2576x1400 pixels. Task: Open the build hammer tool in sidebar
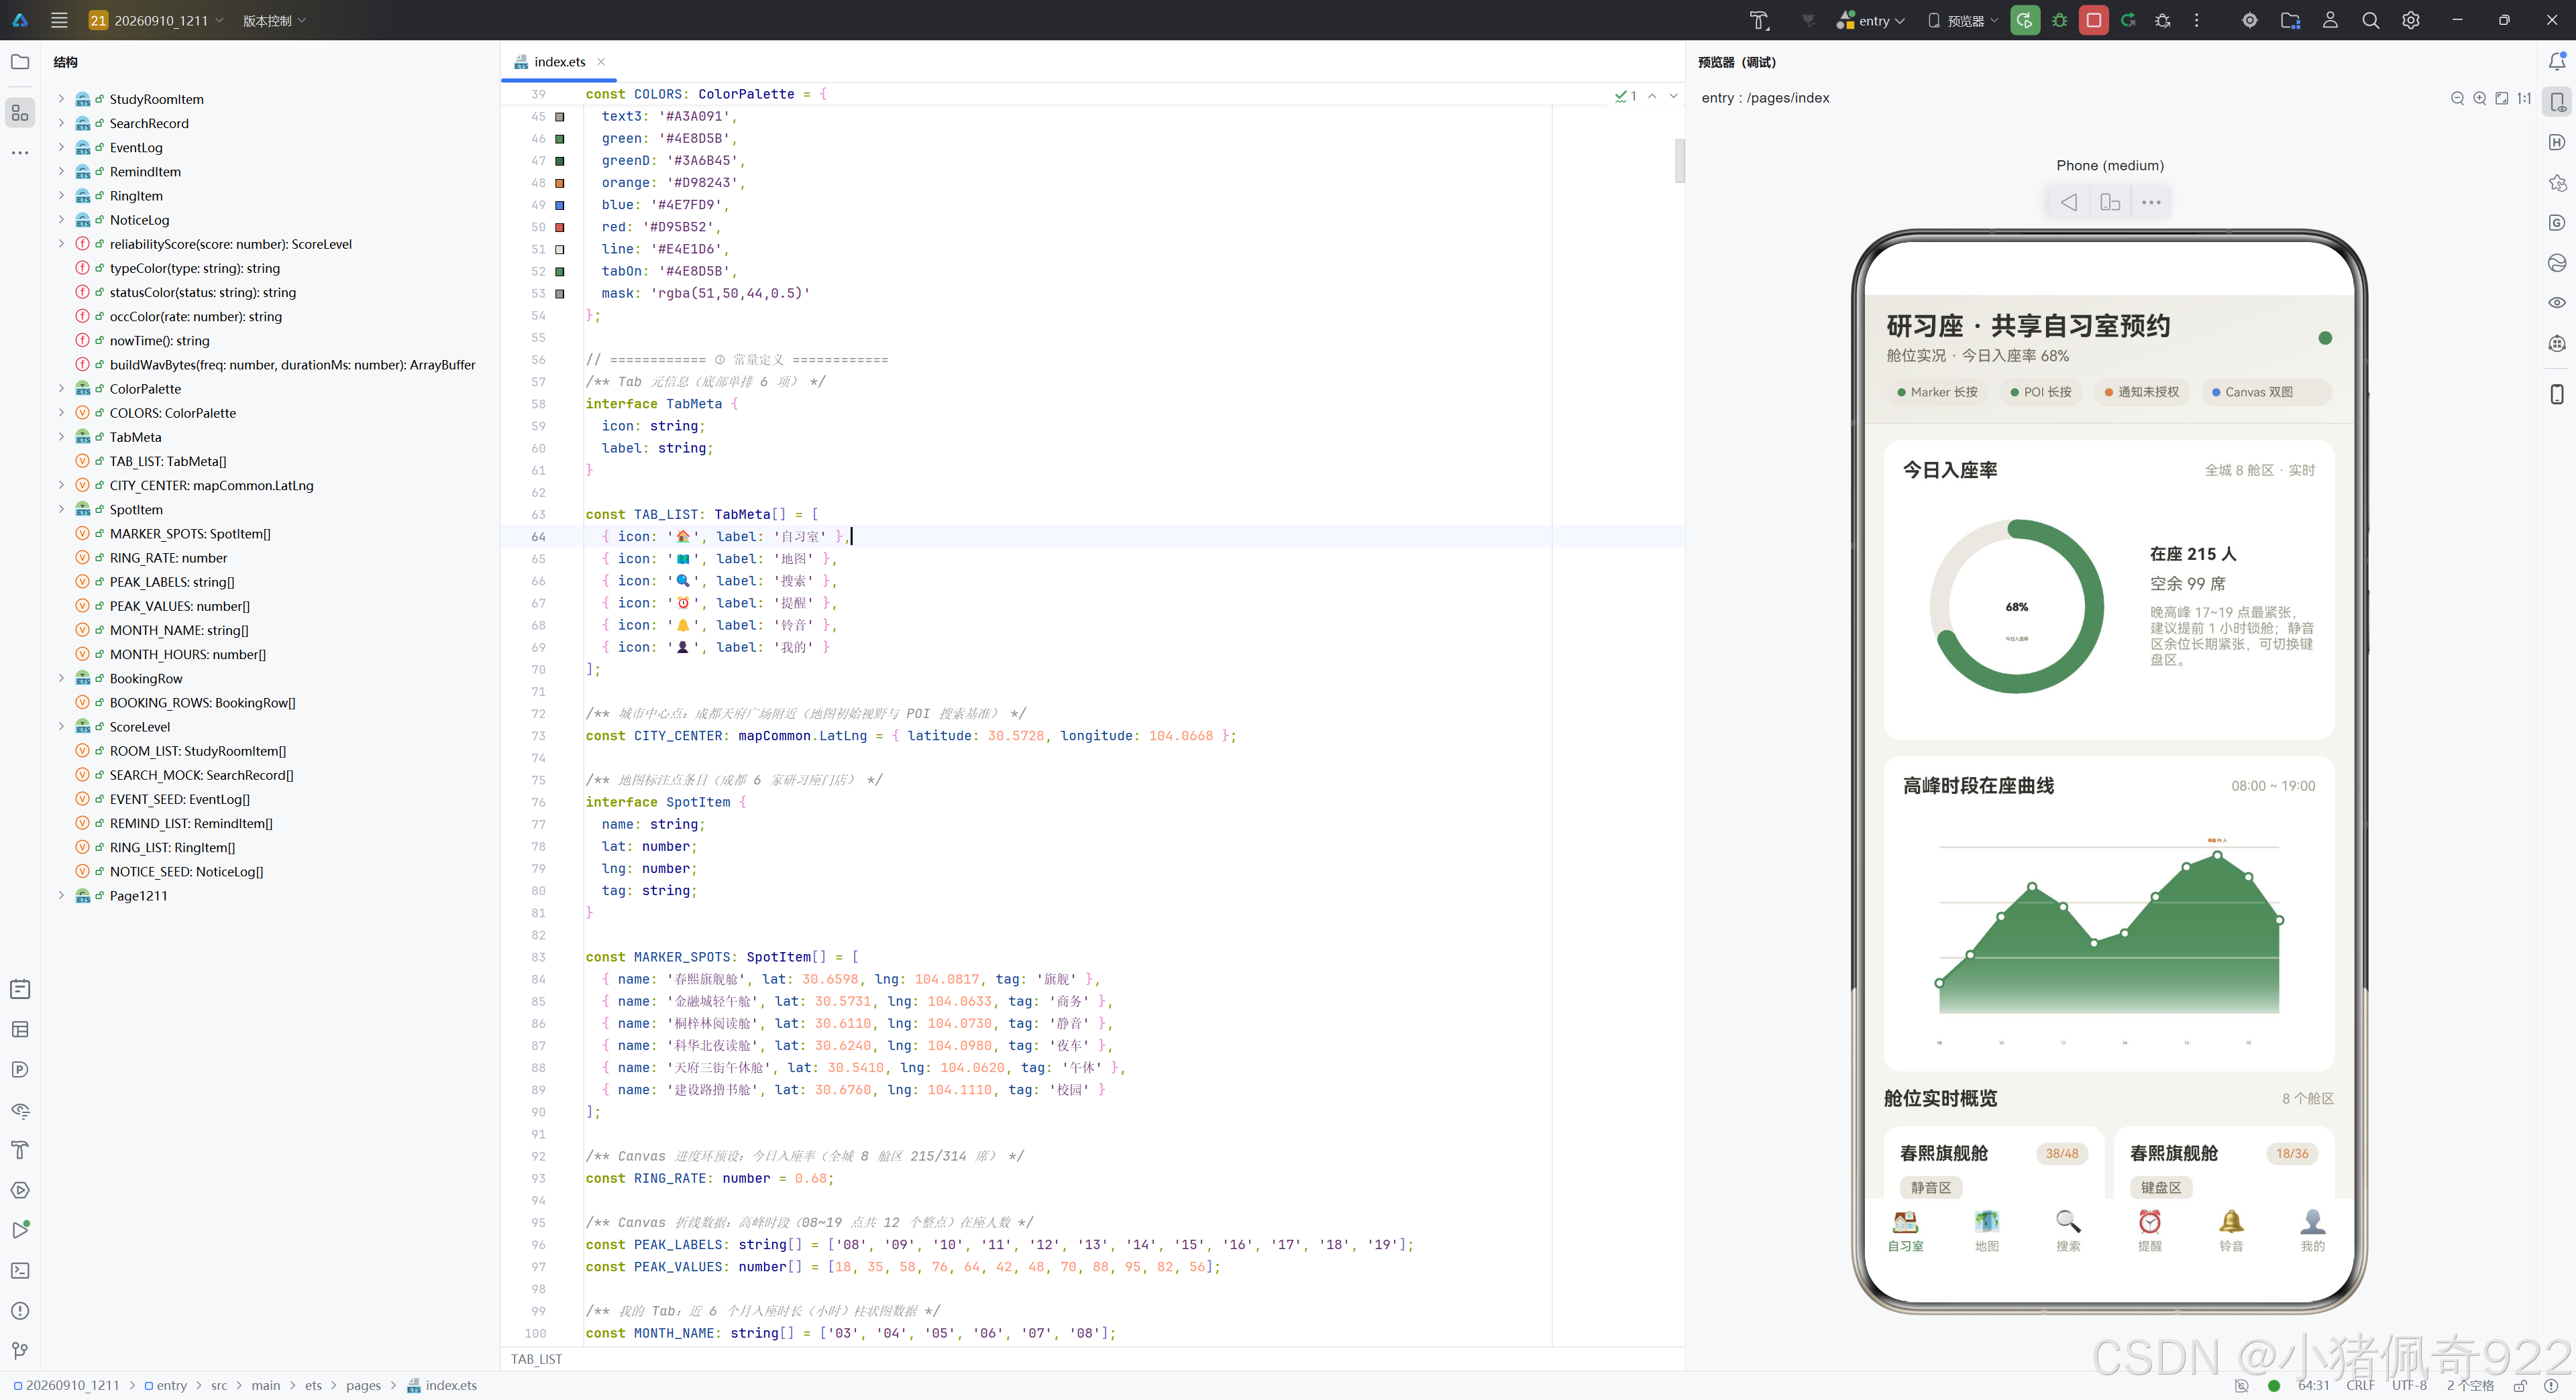click(20, 1150)
